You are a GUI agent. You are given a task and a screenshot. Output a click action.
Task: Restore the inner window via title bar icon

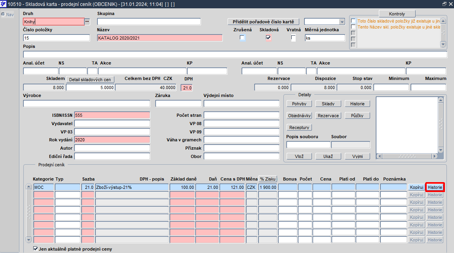click(x=444, y=4)
